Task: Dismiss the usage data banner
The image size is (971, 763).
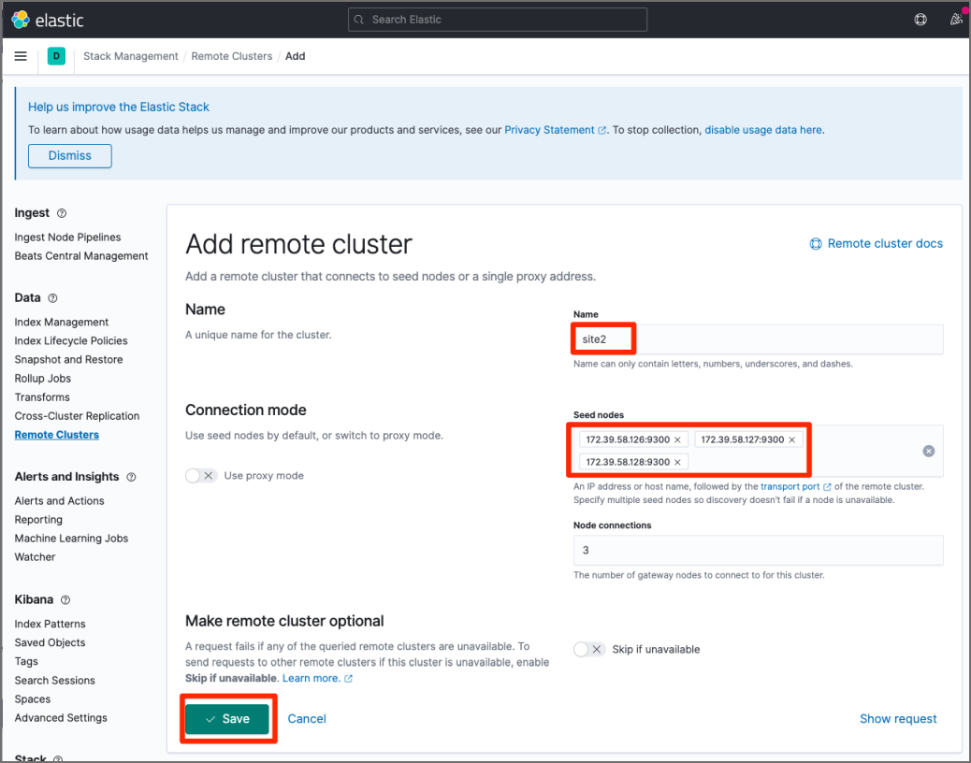Action: coord(70,156)
